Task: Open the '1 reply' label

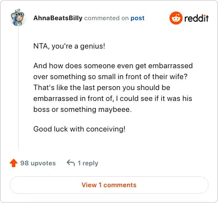Action: (88, 163)
